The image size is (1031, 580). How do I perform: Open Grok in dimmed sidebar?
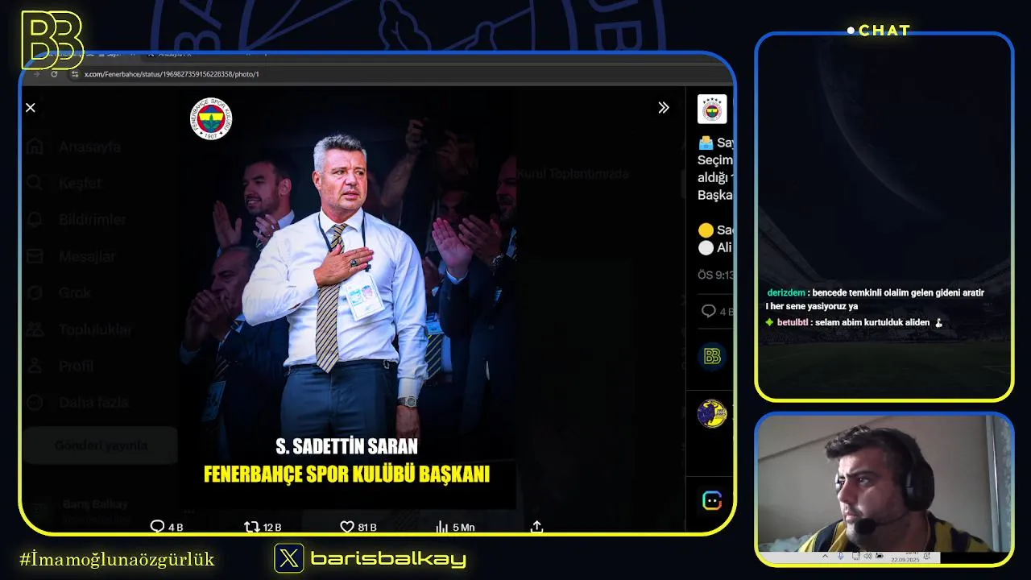coord(59,292)
